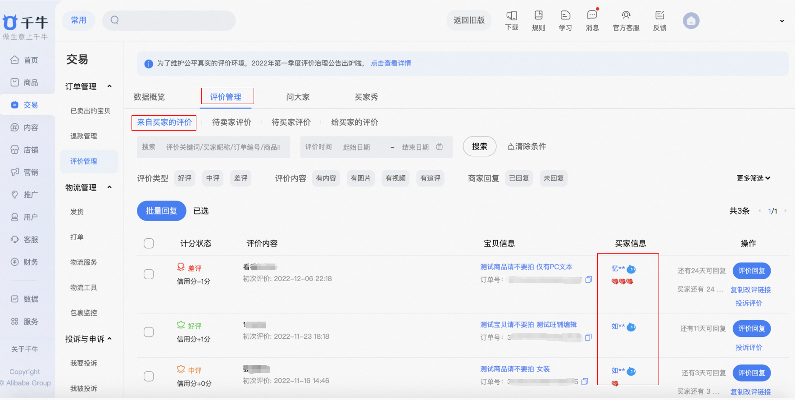Open the 客服 customer service sidebar icon
Screen dimensions: 795x400
(x=15, y=240)
